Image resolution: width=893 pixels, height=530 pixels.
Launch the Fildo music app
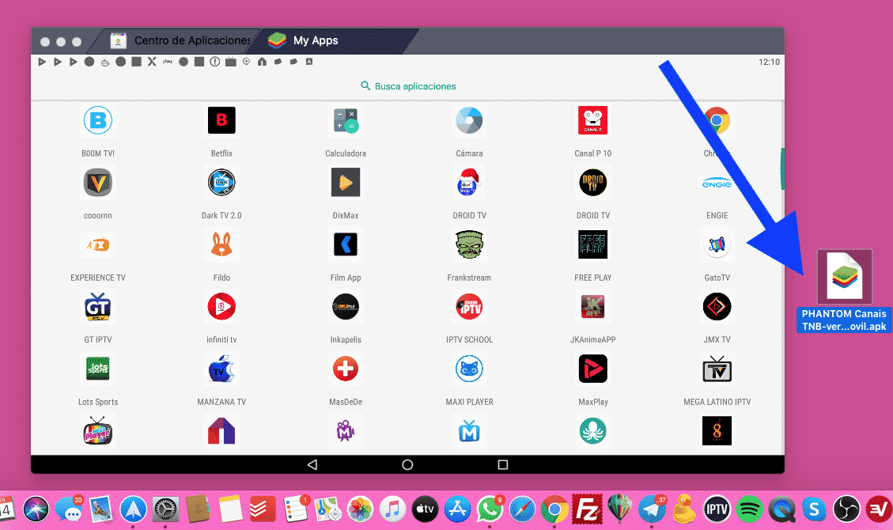221,244
